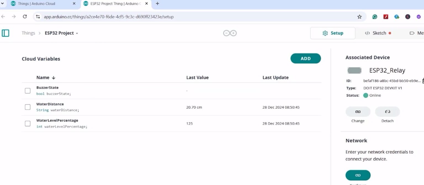The width and height of the screenshot is (424, 185).
Task: Bookmark the page with the star icon
Action: 359,17
